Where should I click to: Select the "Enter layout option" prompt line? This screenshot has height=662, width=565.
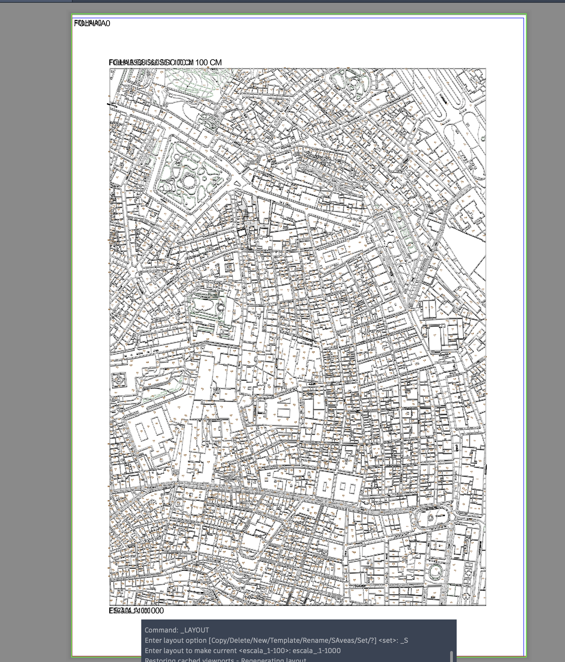[276, 640]
